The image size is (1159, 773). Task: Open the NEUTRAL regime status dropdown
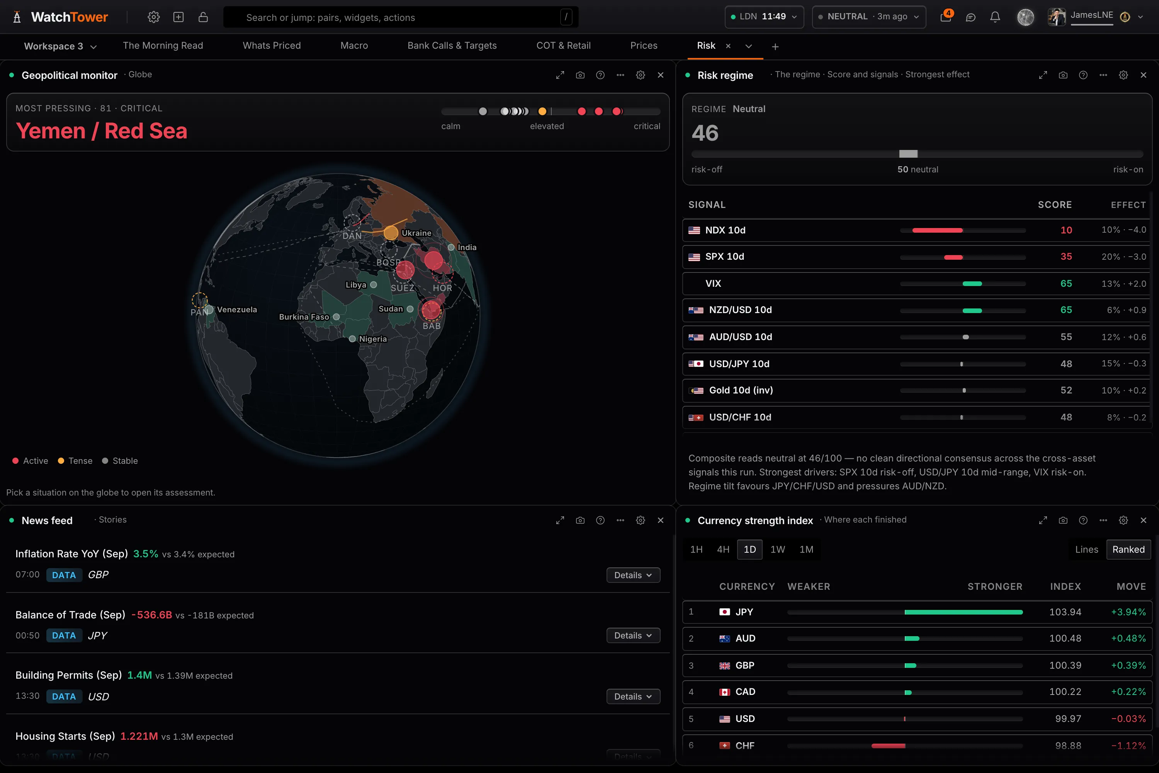(869, 17)
